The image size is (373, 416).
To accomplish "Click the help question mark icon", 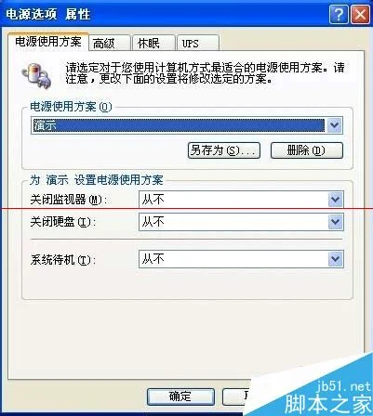I will [339, 15].
